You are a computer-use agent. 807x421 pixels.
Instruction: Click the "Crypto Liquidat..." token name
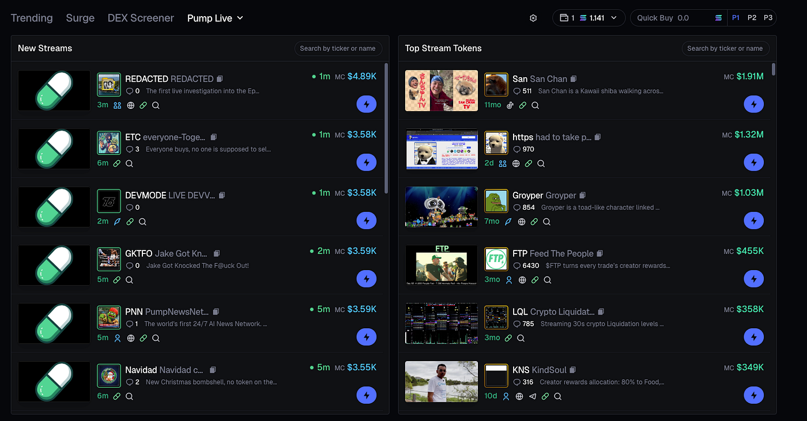tap(562, 312)
